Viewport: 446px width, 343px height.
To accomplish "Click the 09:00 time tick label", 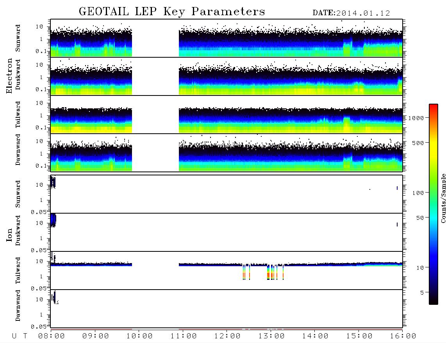I will (96, 336).
